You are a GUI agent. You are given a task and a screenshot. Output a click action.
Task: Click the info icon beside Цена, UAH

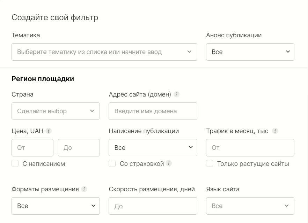tap(48, 131)
